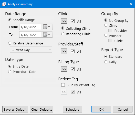Enable Run By Patient Tag checkbox
Image resolution: width=135 pixels, height=115 pixels.
(63, 85)
